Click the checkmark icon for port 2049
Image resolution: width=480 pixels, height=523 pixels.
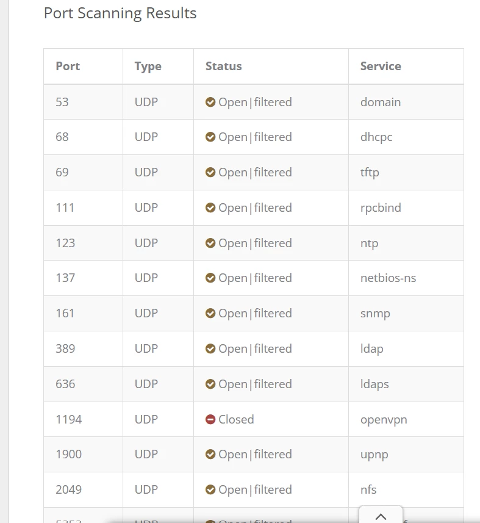210,489
